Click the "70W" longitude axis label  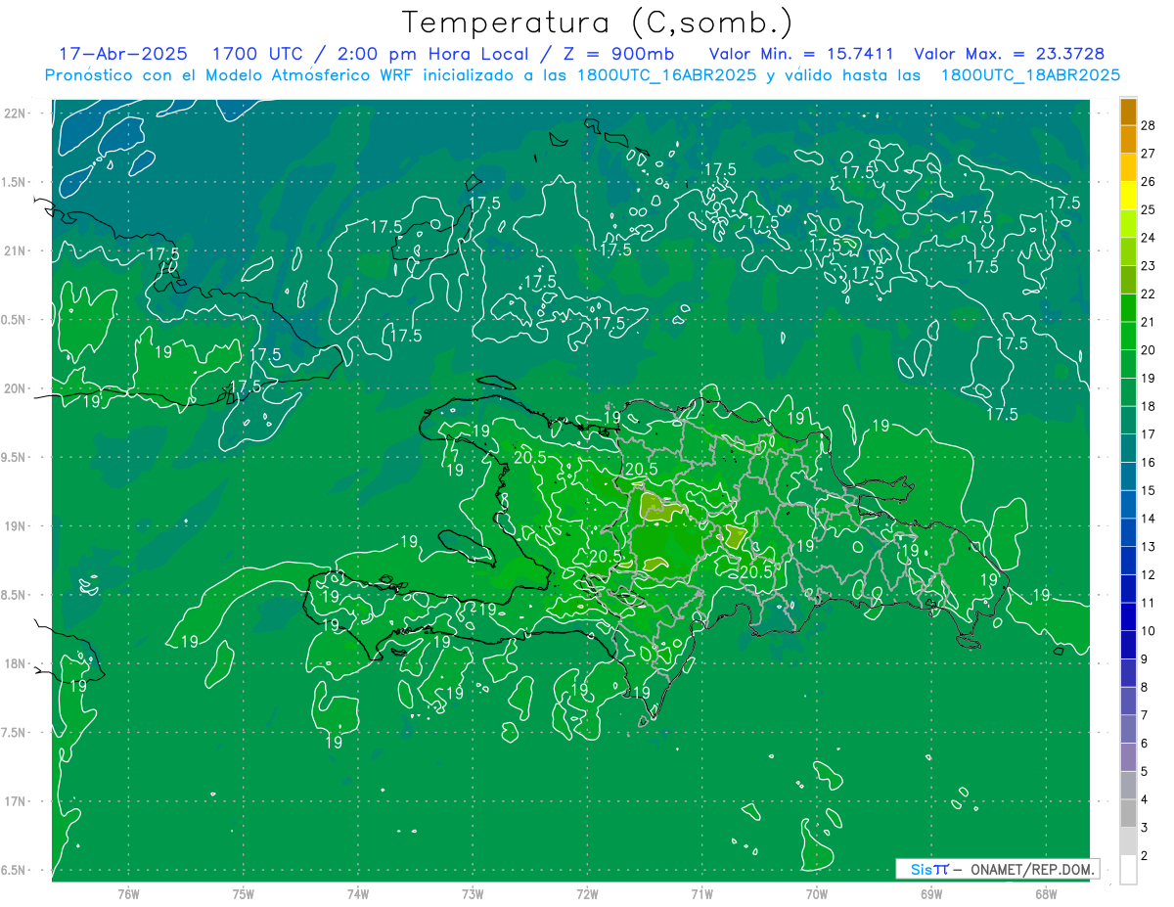(x=817, y=894)
